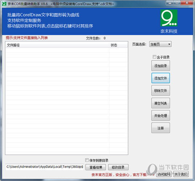Click the 添加目录 button

pyautogui.click(x=161, y=66)
